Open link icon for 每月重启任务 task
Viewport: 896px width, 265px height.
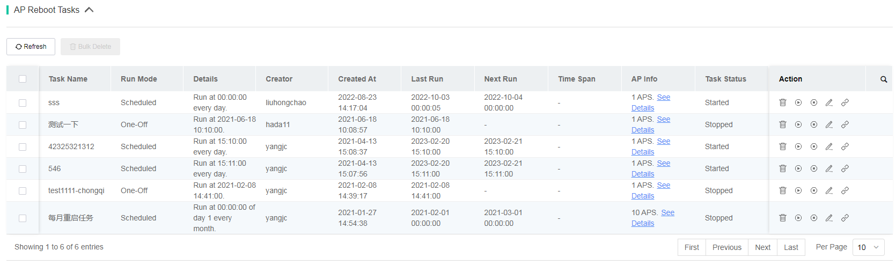tap(844, 218)
